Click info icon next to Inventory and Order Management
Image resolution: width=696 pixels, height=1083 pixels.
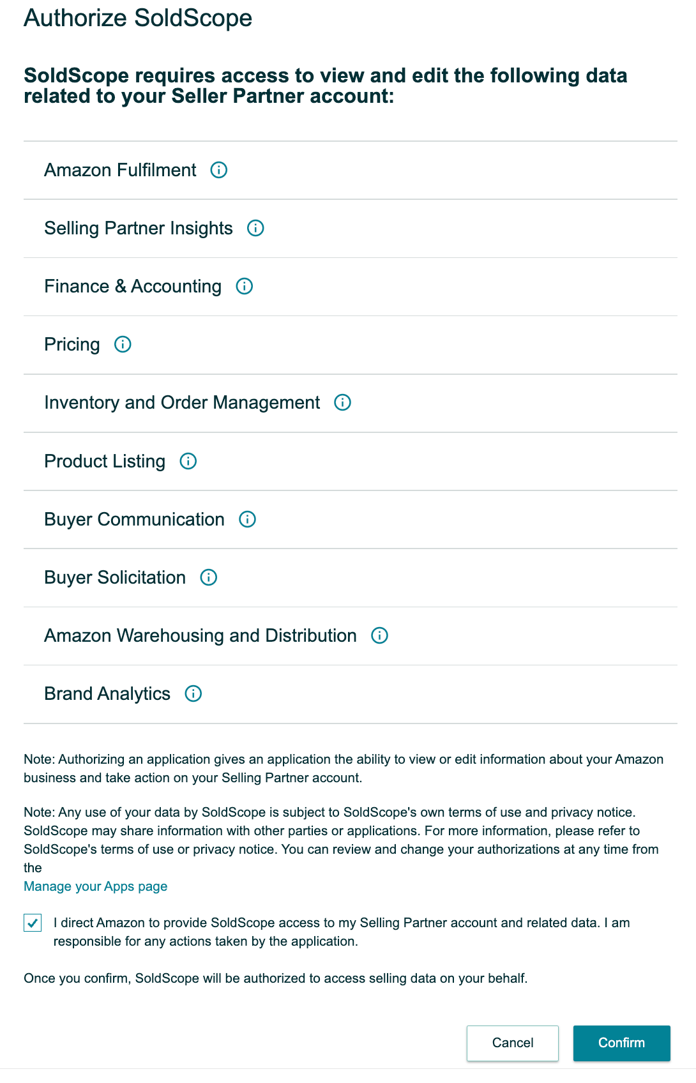pos(343,402)
